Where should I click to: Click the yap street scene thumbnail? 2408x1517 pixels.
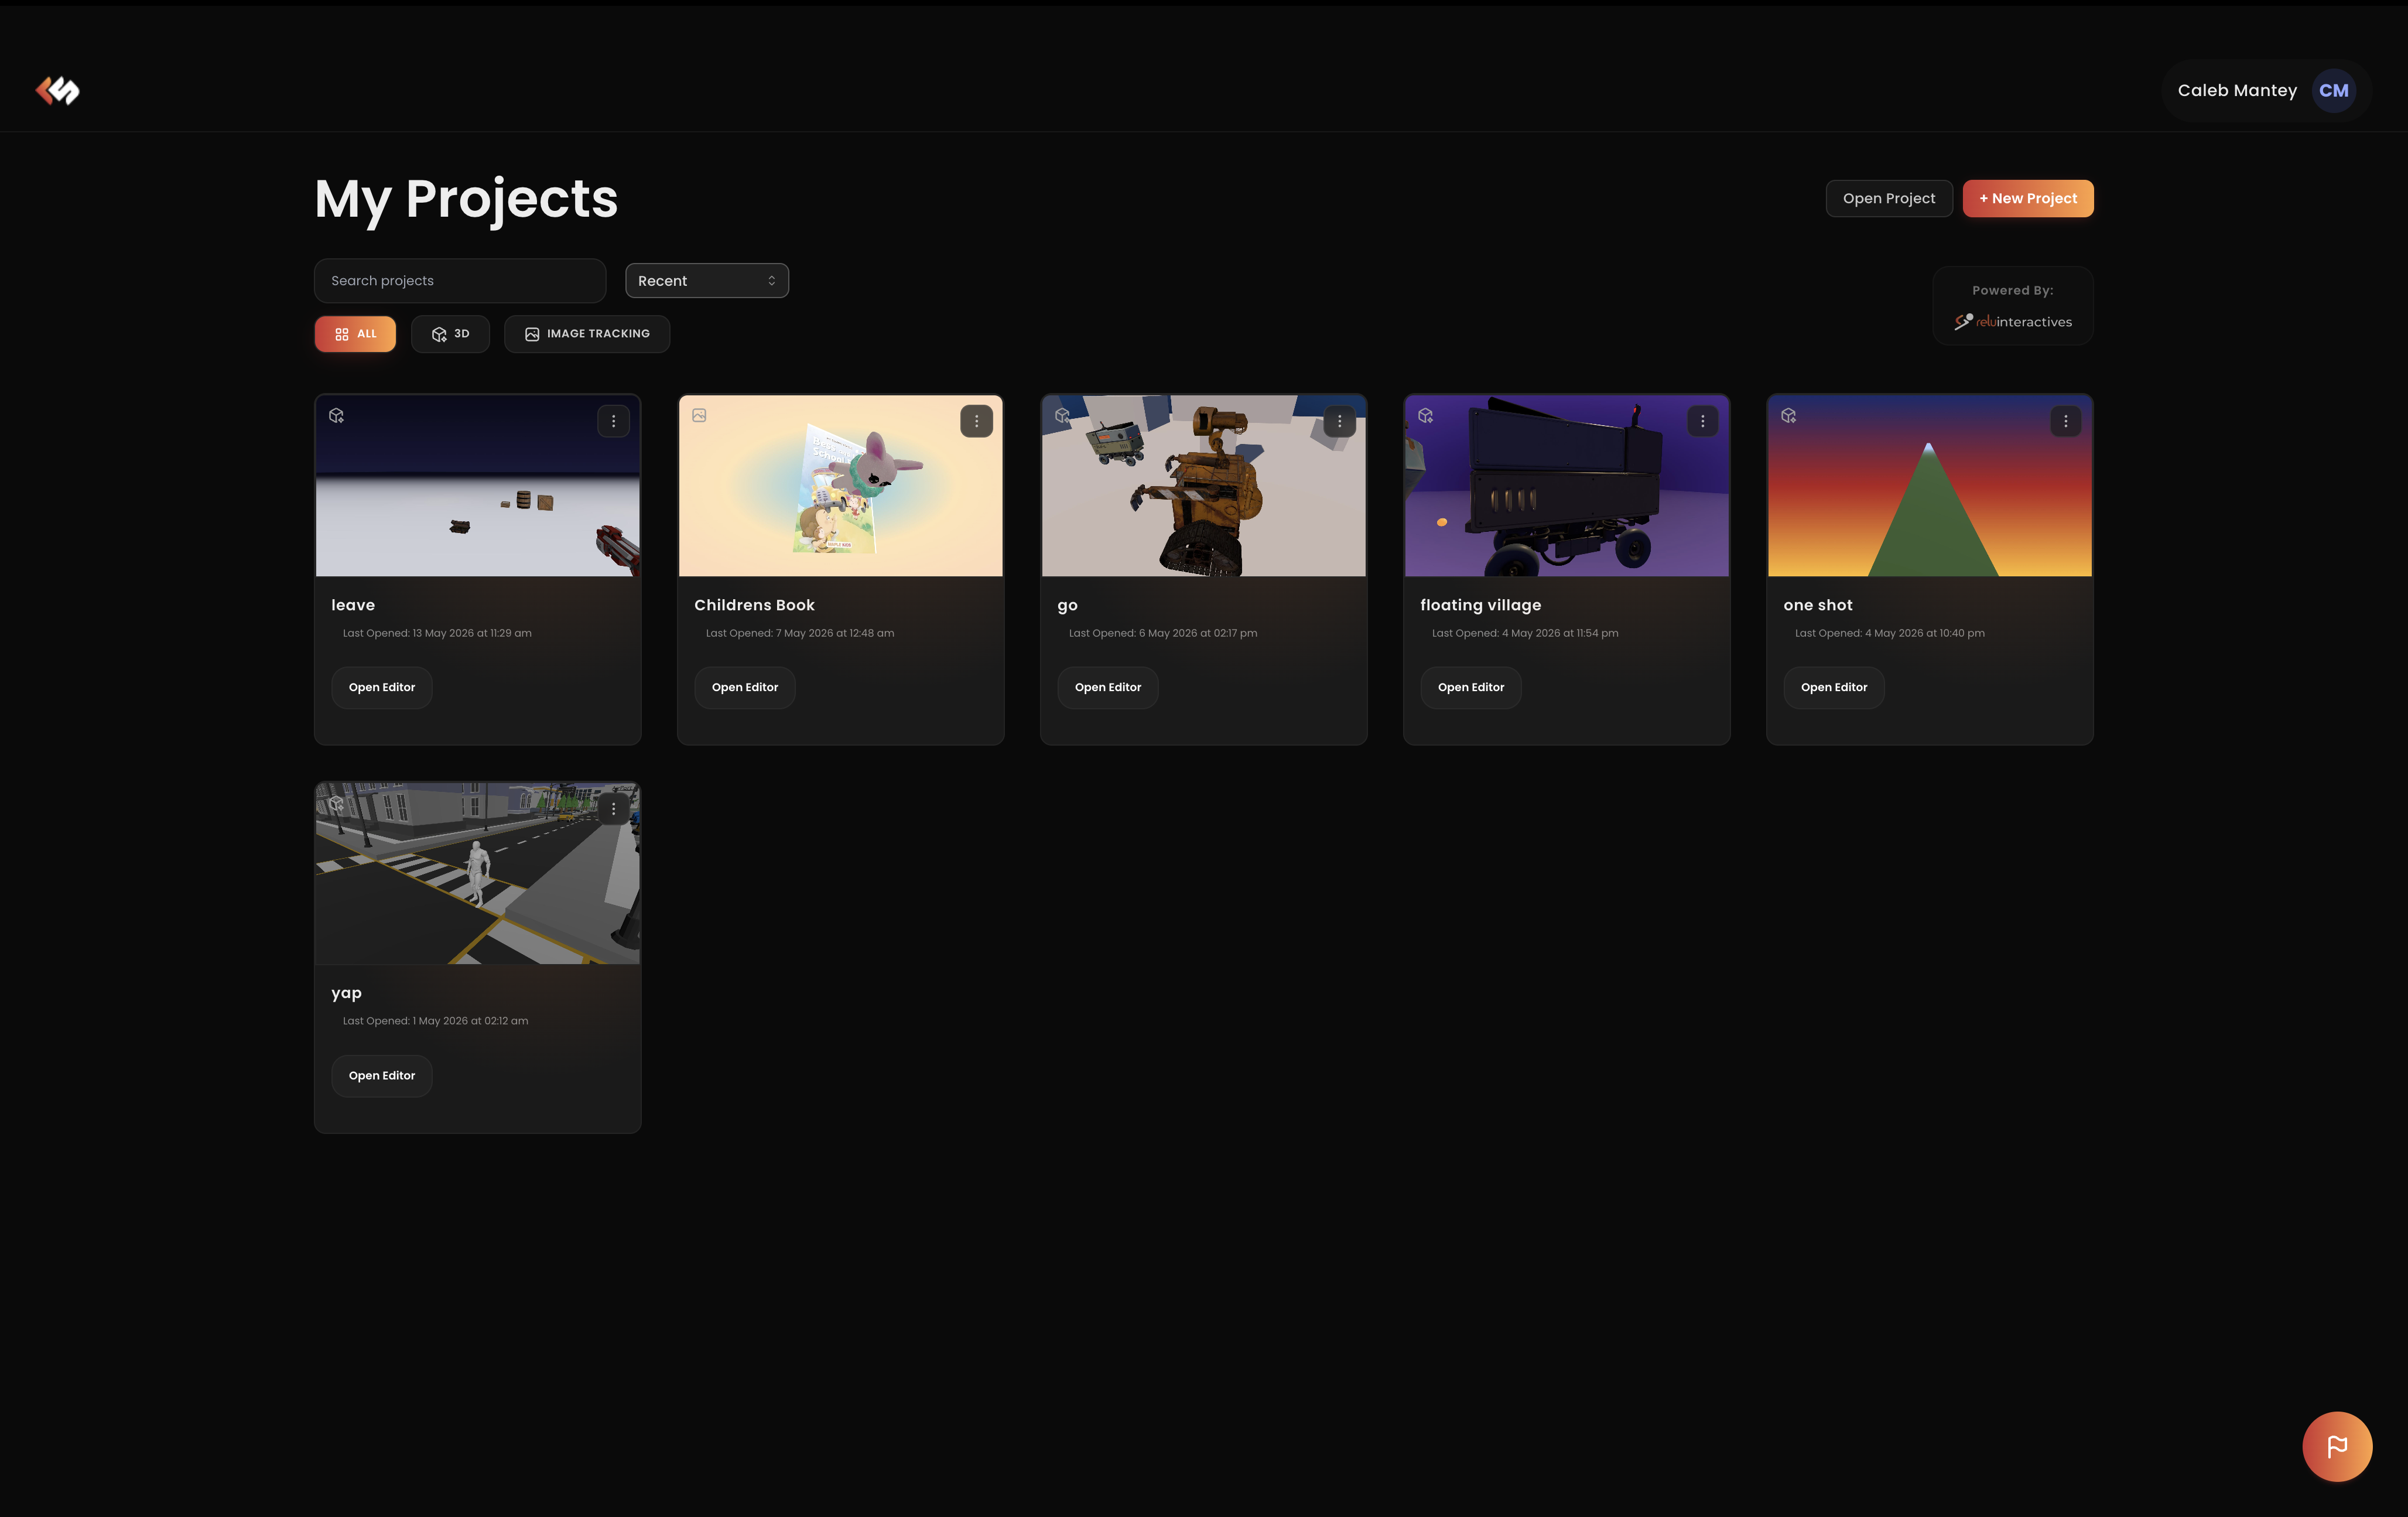tap(477, 874)
